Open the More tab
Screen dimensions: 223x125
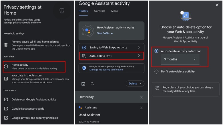point(114,11)
